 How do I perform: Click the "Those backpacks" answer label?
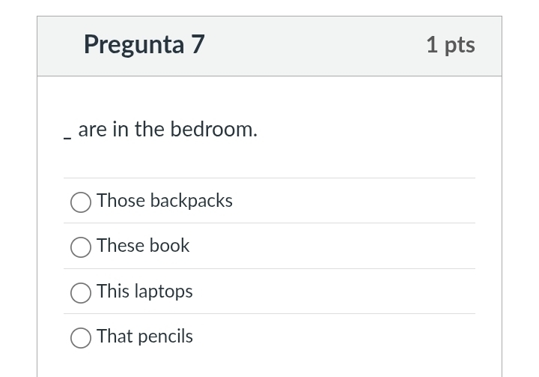(164, 201)
